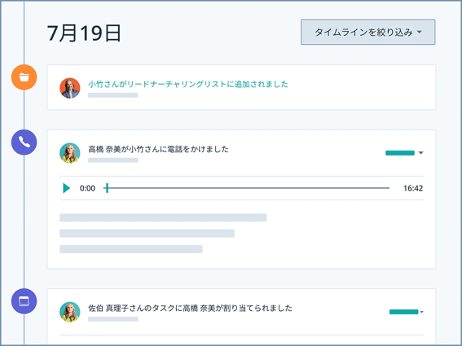
Task: Click the teal status bar on the task card
Action: pos(403,312)
